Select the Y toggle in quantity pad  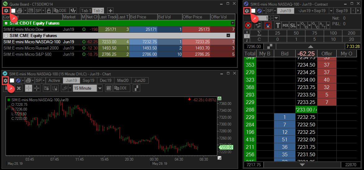click(247, 36)
